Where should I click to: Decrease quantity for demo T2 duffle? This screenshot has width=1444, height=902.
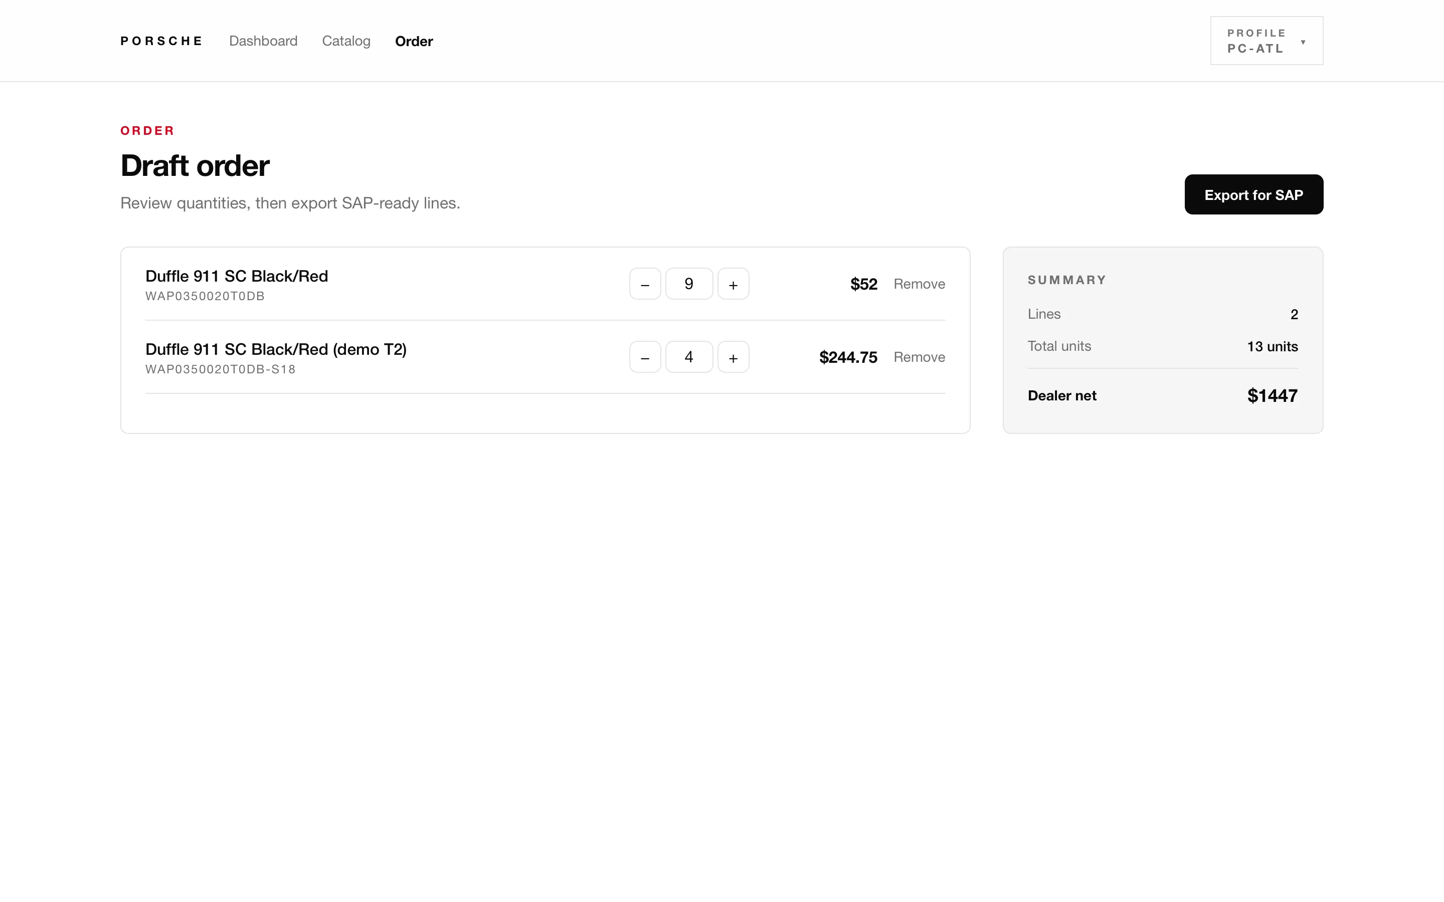pos(644,357)
